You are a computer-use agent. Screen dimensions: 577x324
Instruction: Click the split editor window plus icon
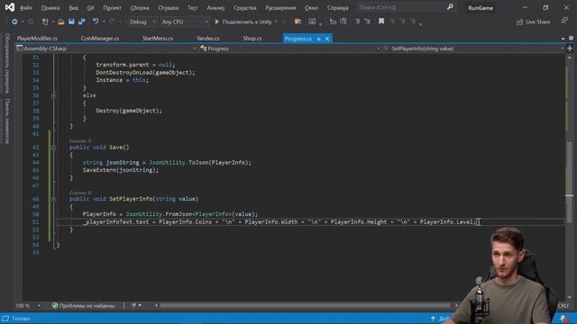[x=570, y=49]
